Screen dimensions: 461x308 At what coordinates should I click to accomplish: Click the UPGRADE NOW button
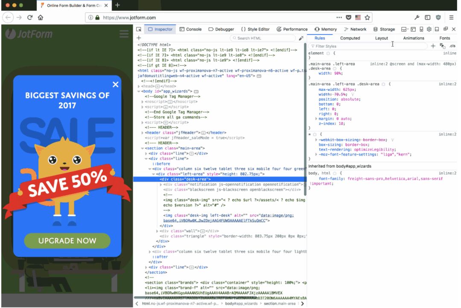tap(67, 241)
